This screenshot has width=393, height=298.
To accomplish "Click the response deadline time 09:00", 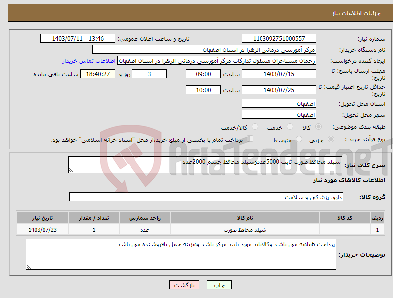I will point(203,74).
